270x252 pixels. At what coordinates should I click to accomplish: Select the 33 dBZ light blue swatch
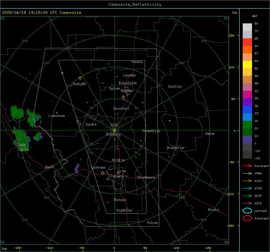coord(247,117)
